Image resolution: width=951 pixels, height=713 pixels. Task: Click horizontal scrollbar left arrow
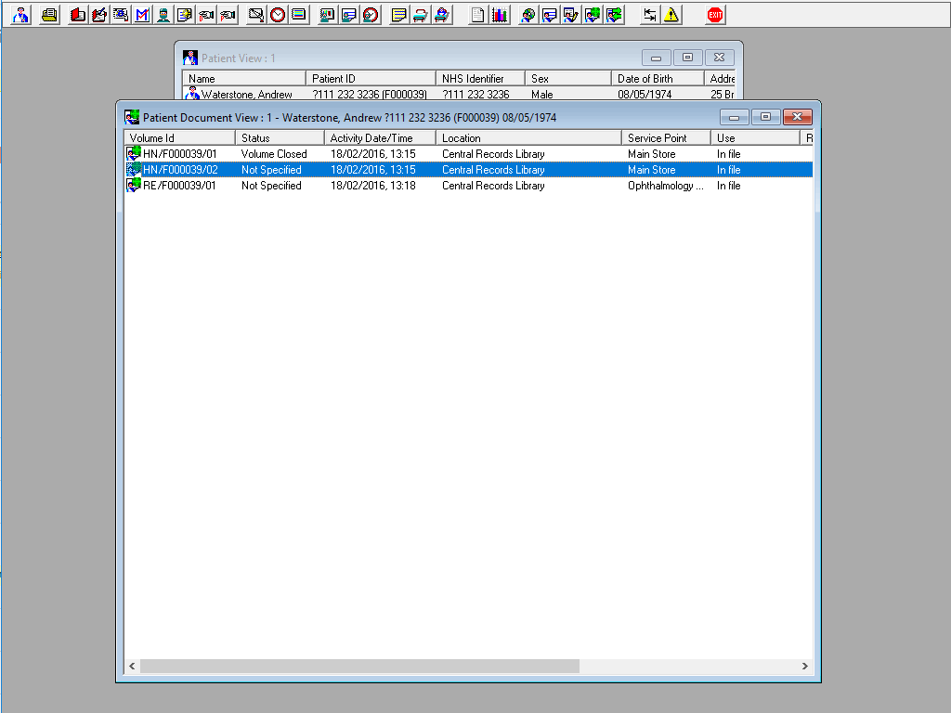132,666
